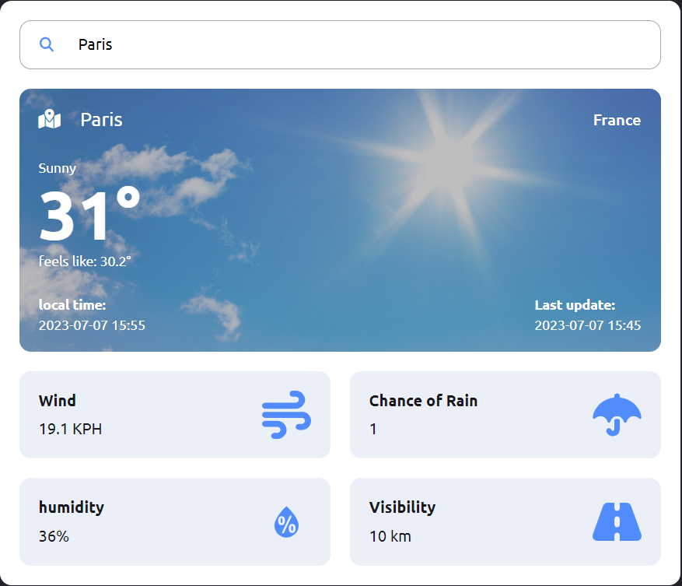This screenshot has width=682, height=586.
Task: Click the Chance of Rain value 1
Action: pos(373,430)
